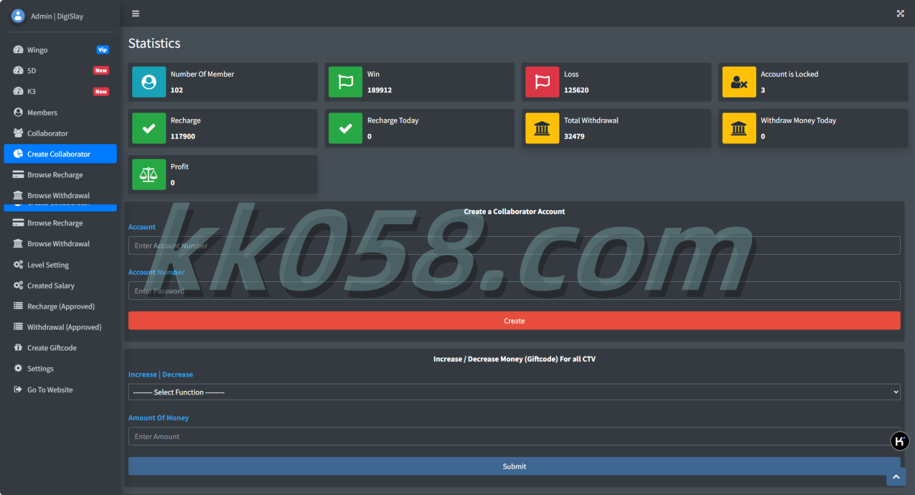Click the Increase / Decrease Money heading
The height and width of the screenshot is (495, 915).
coord(514,359)
